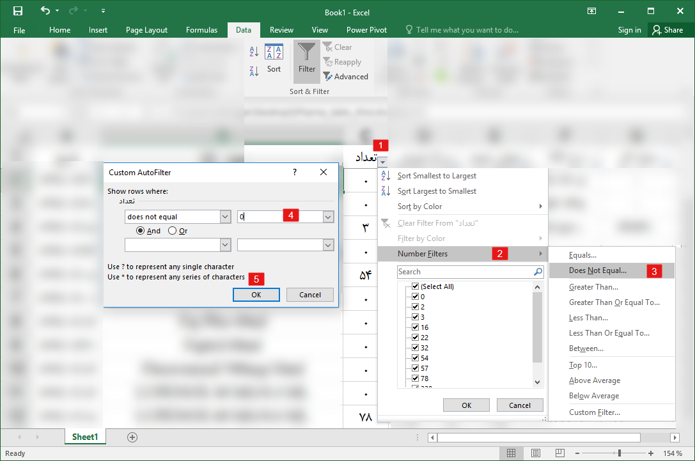695x461 pixels.
Task: Click Sign in link
Action: tap(629, 29)
